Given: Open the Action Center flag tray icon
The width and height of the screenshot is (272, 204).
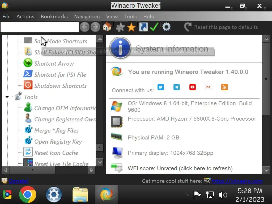Looking at the screenshot, I should [197, 195].
